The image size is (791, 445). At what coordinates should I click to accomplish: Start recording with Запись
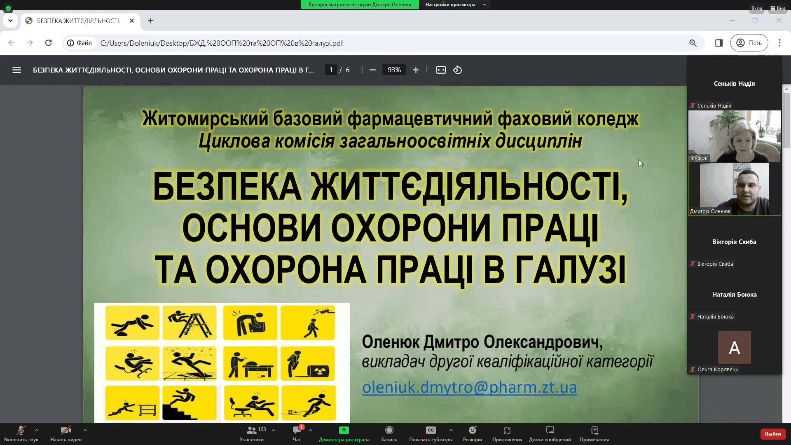coord(389,434)
